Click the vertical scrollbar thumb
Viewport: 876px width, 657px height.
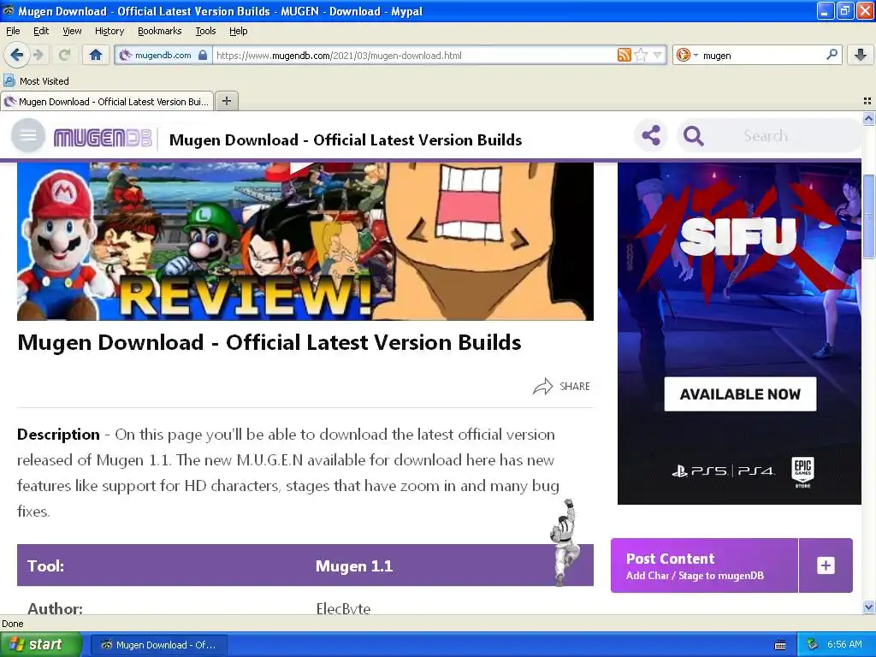pyautogui.click(x=868, y=216)
